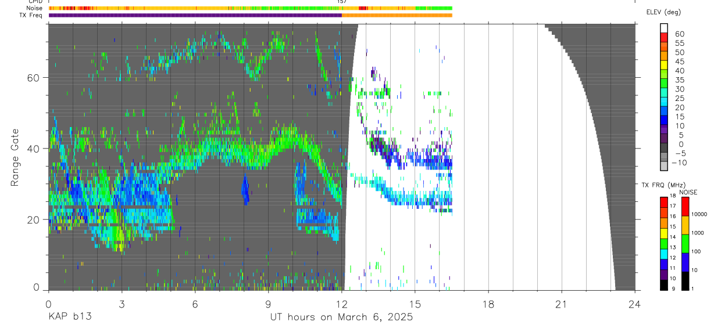Pick the red ELEV segment between 60 and 55
Viewport: 714px width, 329px height.
(x=664, y=37)
